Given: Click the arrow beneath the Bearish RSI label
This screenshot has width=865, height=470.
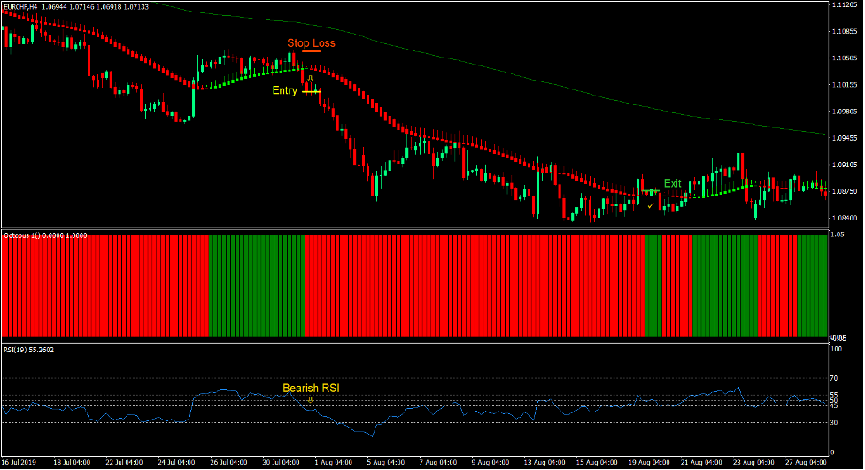Looking at the screenshot, I should click(311, 399).
